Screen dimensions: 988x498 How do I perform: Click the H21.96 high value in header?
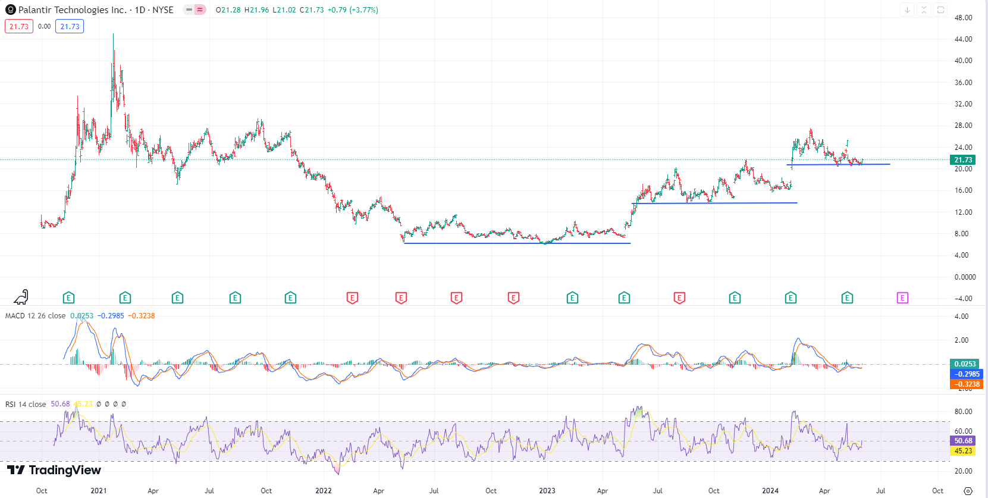click(x=257, y=10)
